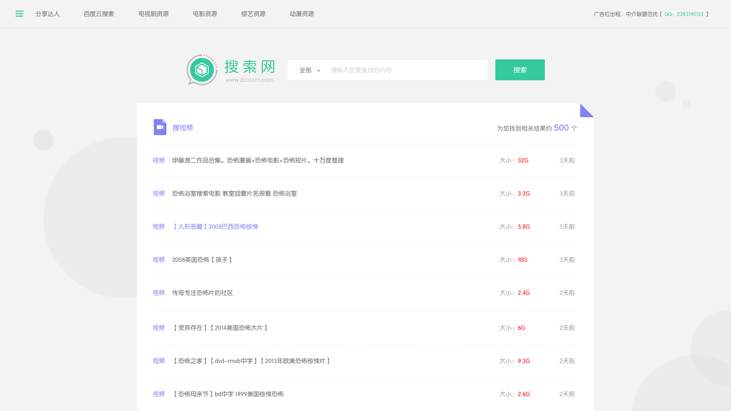Expand the 全部 category dropdown
The image size is (731, 411).
[310, 70]
